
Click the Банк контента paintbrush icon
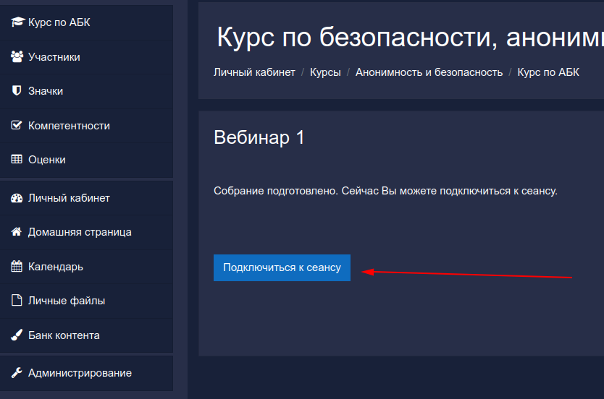(17, 335)
